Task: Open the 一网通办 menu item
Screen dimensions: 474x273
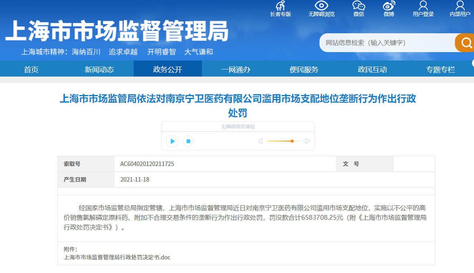Action: click(x=236, y=69)
